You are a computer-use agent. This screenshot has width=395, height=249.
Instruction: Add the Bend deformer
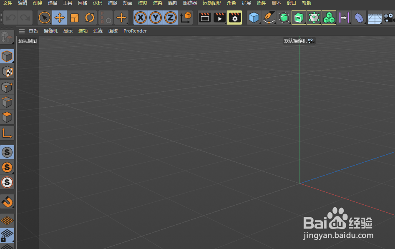(x=359, y=18)
